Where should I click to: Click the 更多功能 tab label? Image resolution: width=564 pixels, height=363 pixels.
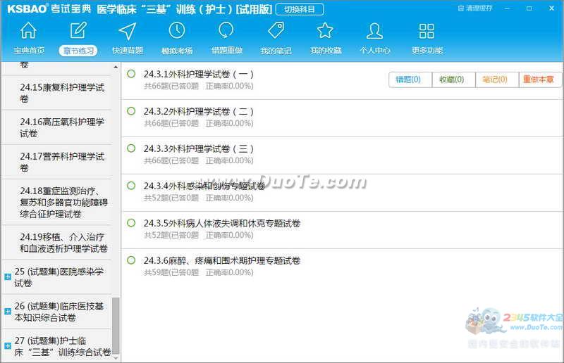click(427, 50)
